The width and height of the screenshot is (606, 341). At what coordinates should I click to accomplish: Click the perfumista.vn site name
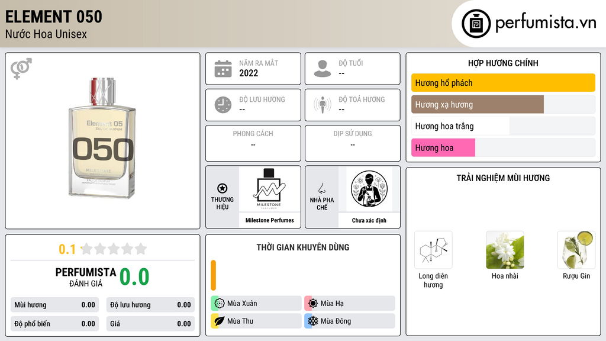[x=546, y=23]
